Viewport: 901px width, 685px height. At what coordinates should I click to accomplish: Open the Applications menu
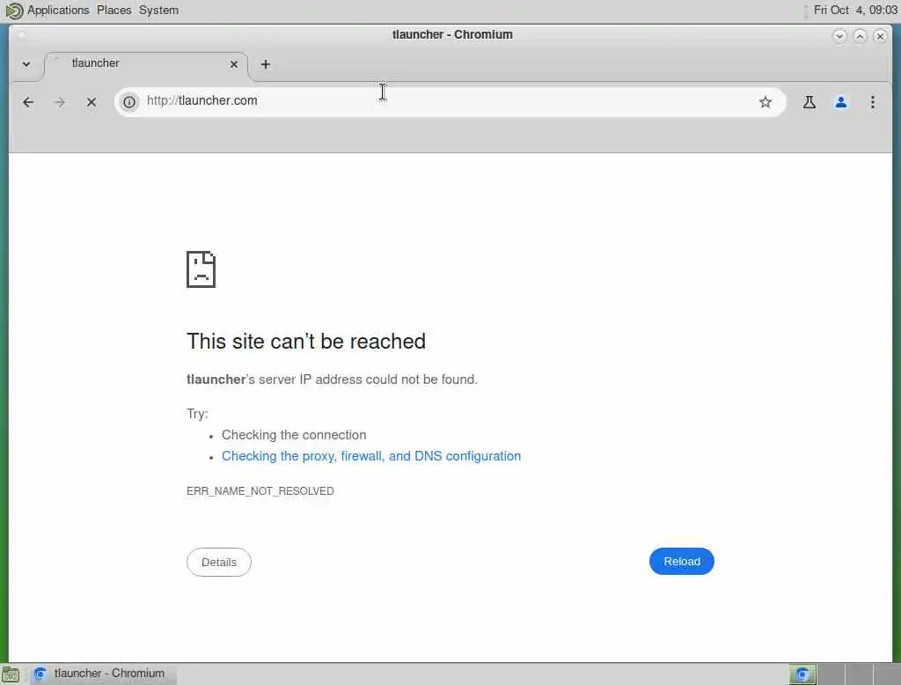point(58,11)
